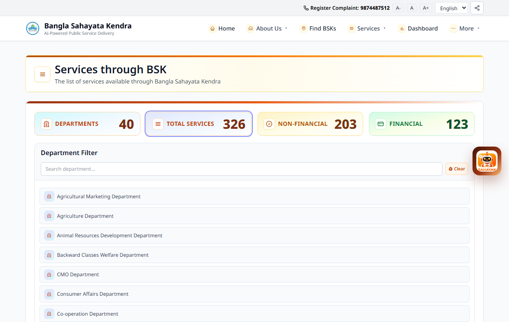The image size is (509, 322).
Task: Expand the About Us dropdown arrow
Action: pyautogui.click(x=286, y=28)
